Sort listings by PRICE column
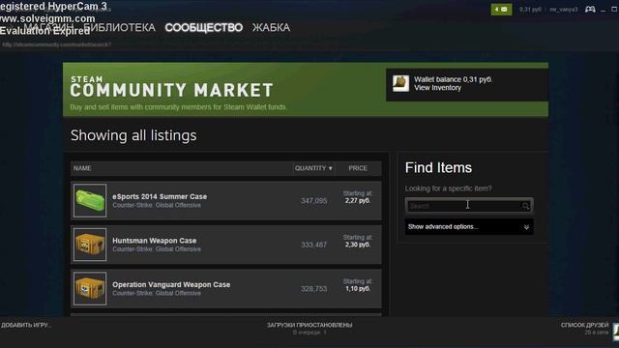 click(358, 168)
